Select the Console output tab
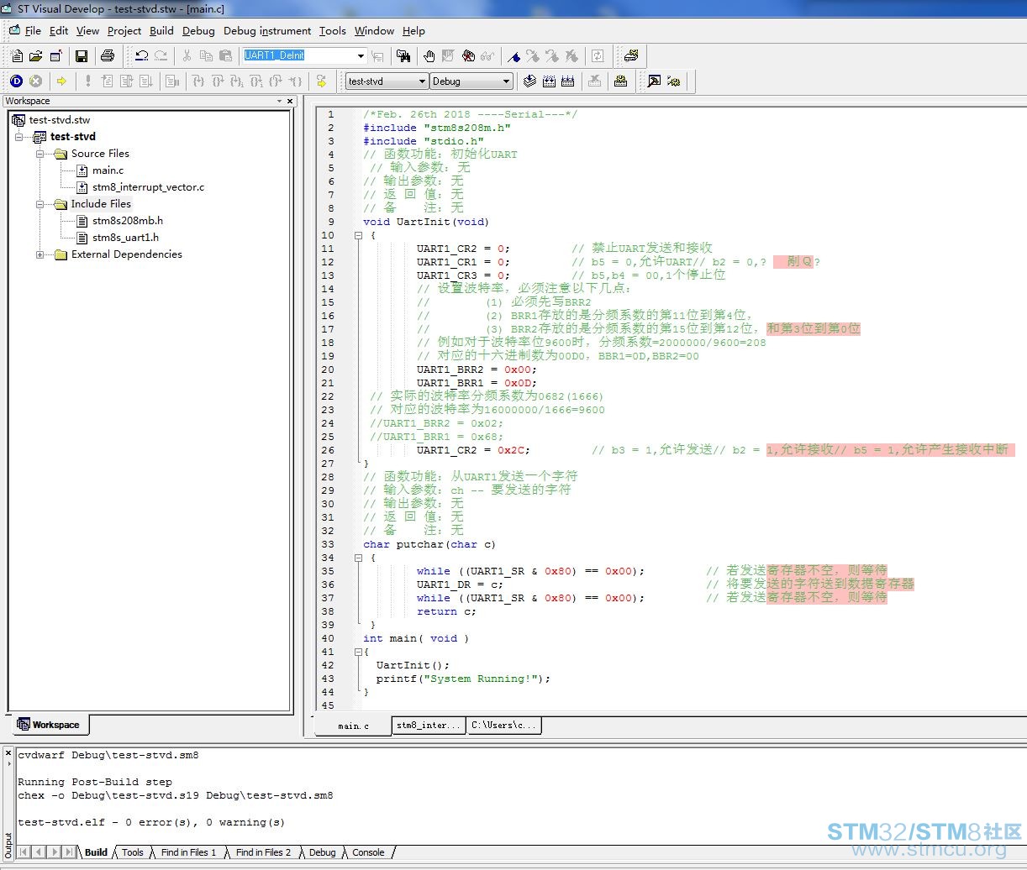Image resolution: width=1027 pixels, height=870 pixels. (x=368, y=852)
